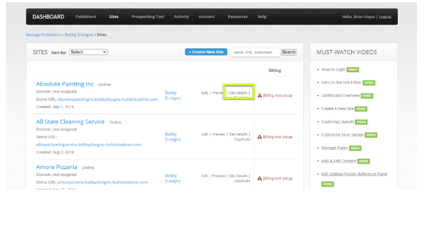Focus the Name, URL, subdomain search field
431x228 pixels.
(x=255, y=52)
